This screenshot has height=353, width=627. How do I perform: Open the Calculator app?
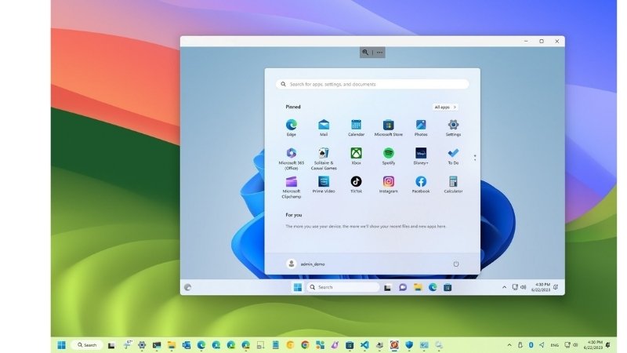pos(453,184)
